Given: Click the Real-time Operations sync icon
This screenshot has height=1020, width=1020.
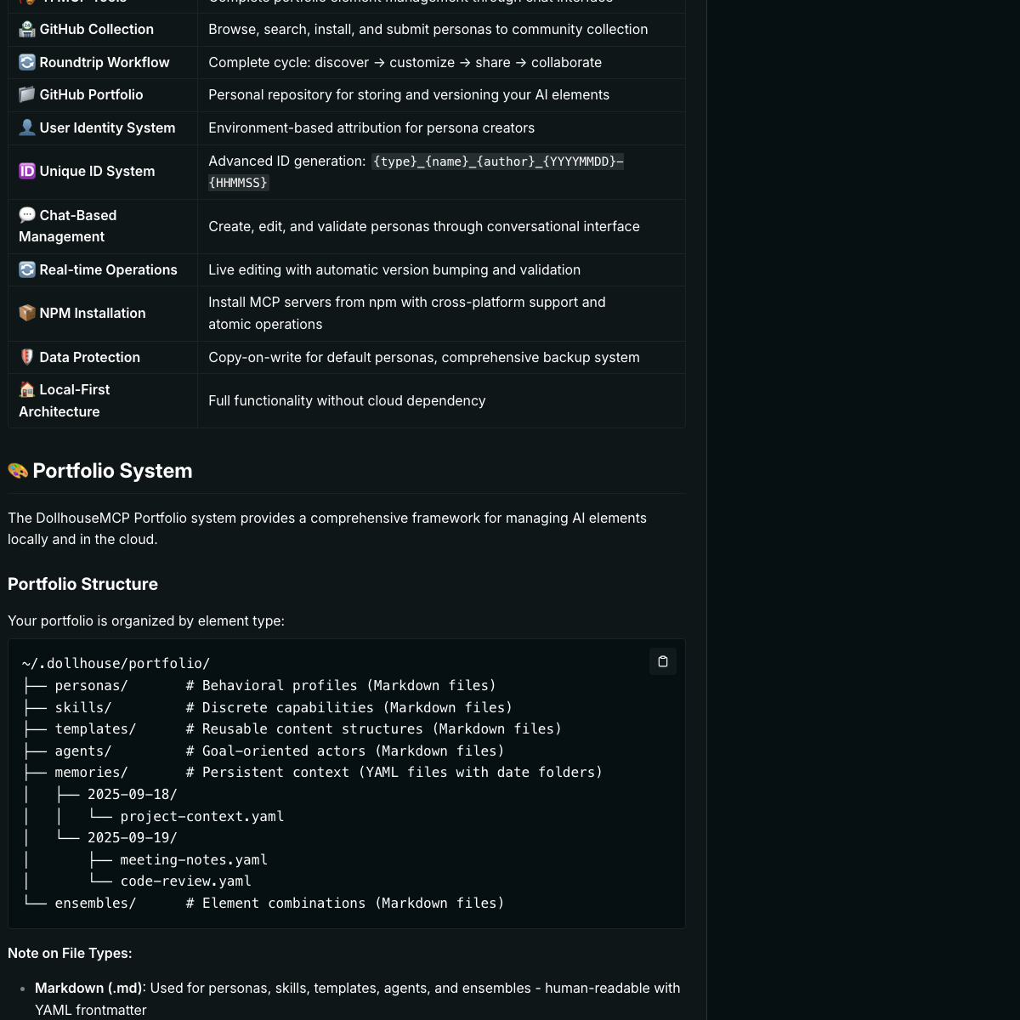Looking at the screenshot, I should point(27,269).
